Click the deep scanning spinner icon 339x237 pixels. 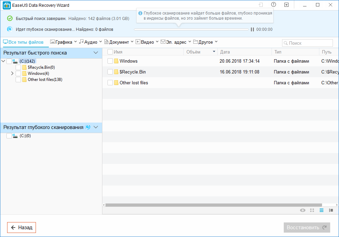click(x=10, y=29)
